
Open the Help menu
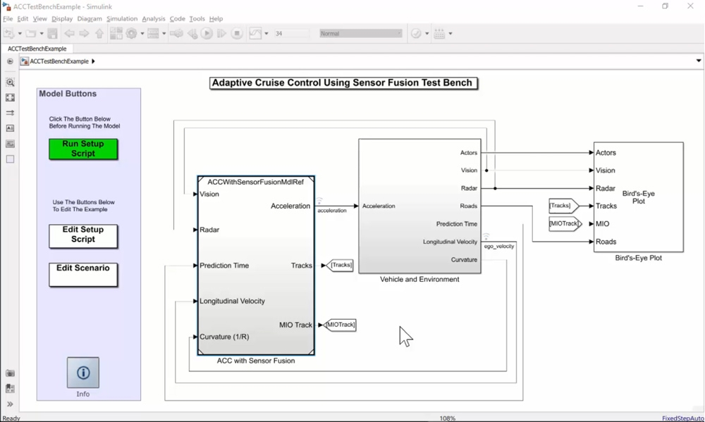pyautogui.click(x=216, y=18)
